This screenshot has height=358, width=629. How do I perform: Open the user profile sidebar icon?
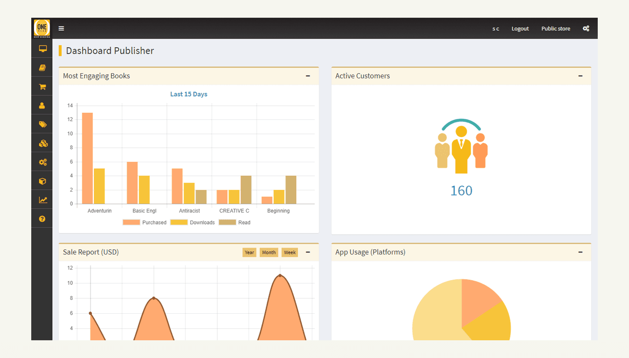tap(42, 106)
